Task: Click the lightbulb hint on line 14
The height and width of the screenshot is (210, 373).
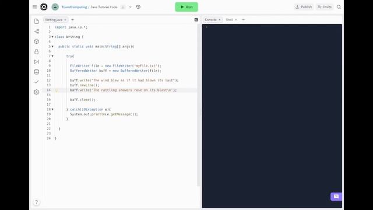Action: pos(57,90)
